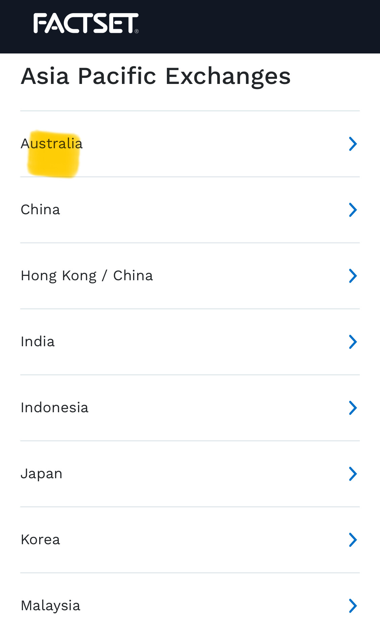This screenshot has height=618, width=380.
Task: Click the chevron icon for Japan
Action: pyautogui.click(x=353, y=474)
